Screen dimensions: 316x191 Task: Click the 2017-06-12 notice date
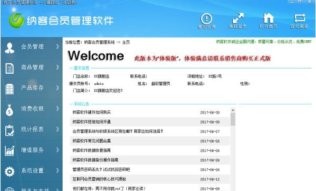tap(210, 179)
